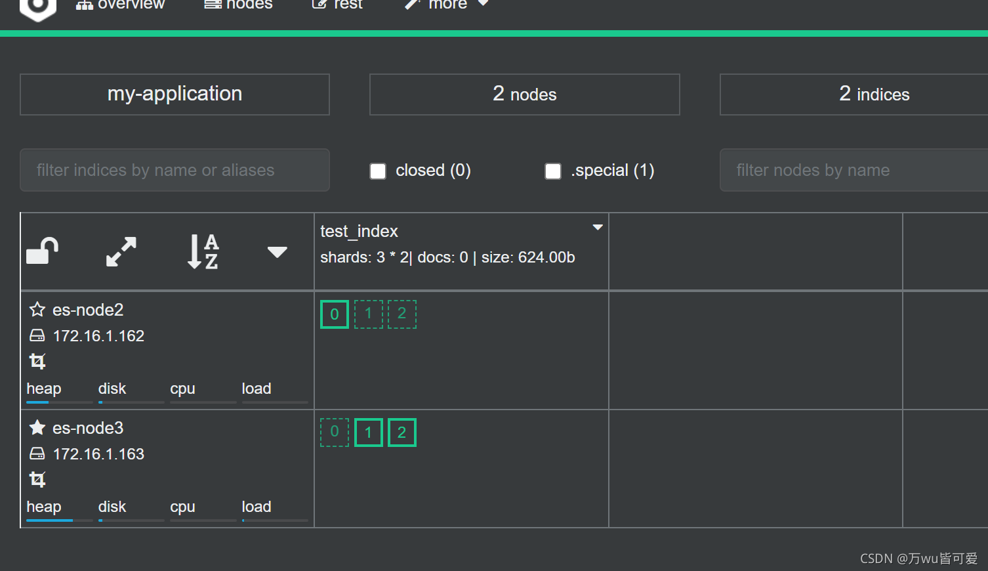
Task: Toggle the .special (1) checkbox
Action: pos(553,171)
